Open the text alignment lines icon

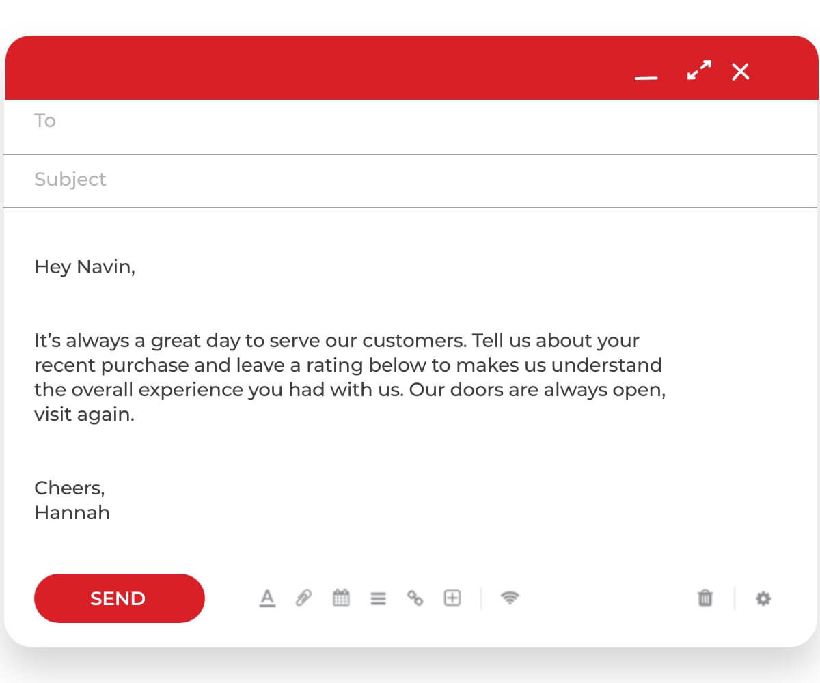(378, 599)
